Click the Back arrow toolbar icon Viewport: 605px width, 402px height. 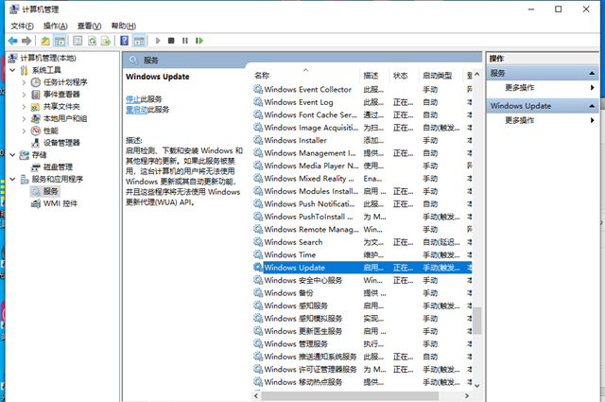click(x=12, y=41)
